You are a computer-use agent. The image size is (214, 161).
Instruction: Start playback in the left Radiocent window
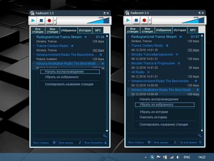click(x=33, y=21)
